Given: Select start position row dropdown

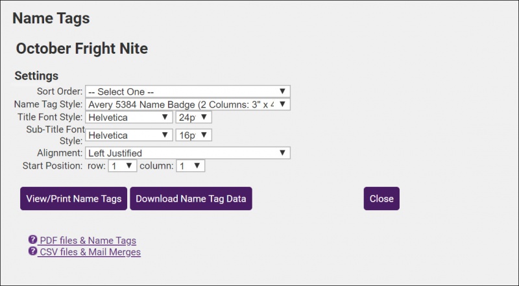Looking at the screenshot, I should 122,166.
